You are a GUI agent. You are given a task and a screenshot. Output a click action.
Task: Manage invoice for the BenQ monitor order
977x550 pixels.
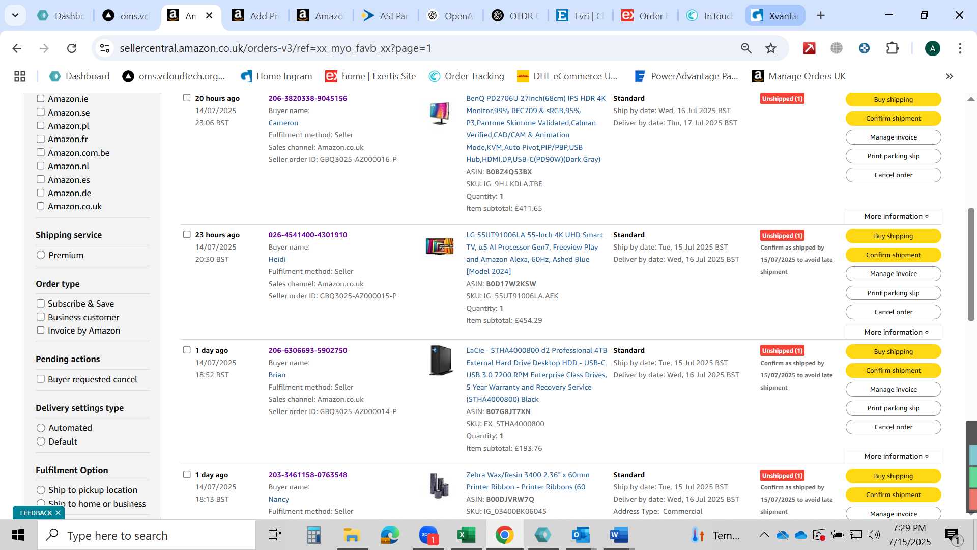[893, 137]
